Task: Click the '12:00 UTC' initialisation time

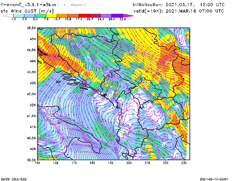Action: pos(212,5)
